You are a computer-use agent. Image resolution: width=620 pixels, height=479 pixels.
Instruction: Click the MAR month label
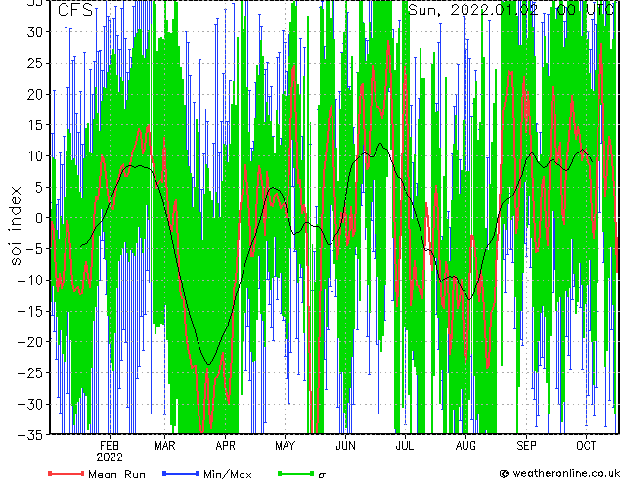point(165,446)
